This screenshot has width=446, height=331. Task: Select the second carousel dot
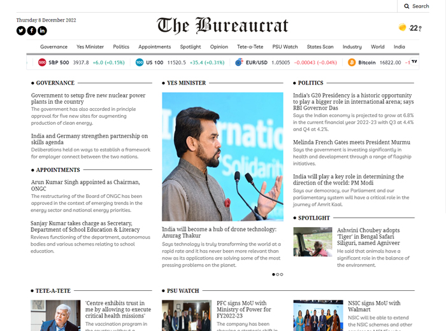[278, 274]
